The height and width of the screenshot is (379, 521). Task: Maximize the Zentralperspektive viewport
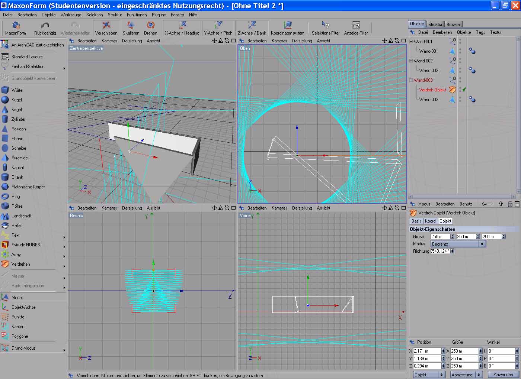(233, 41)
